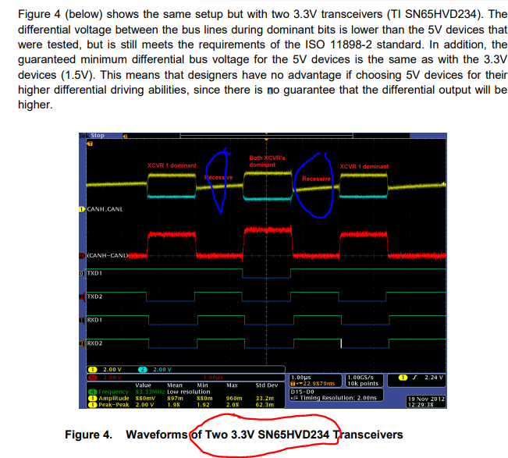Click the "RXD1" digital channel label
This screenshot has height=458, width=508.
(x=94, y=320)
